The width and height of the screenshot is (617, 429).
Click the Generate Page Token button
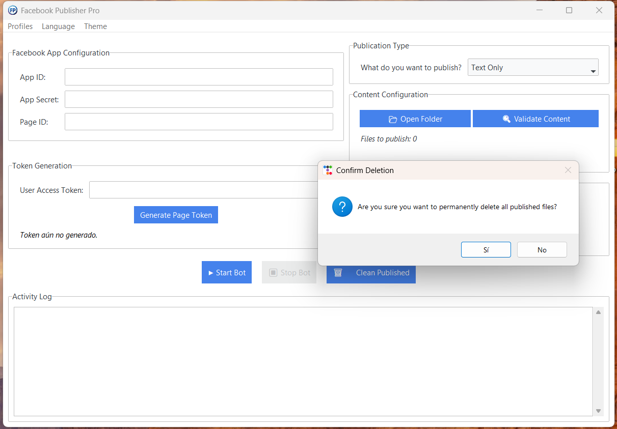coord(176,215)
